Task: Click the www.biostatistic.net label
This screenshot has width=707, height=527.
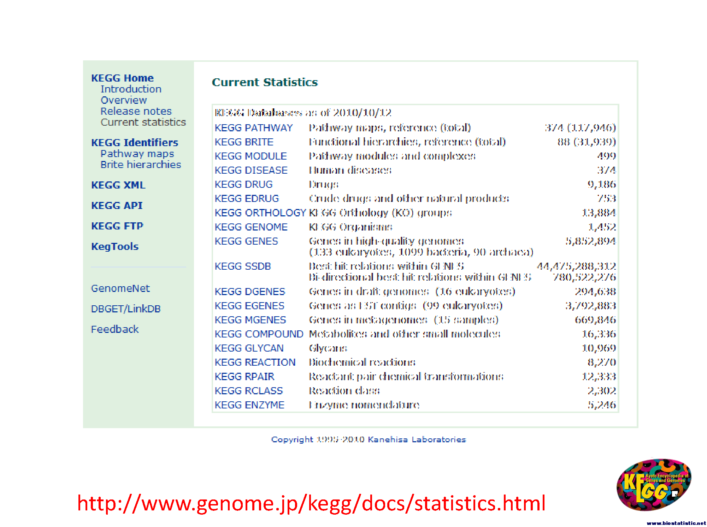Action: click(x=676, y=523)
